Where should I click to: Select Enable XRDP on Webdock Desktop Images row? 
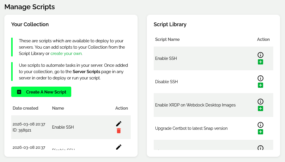pos(213,105)
